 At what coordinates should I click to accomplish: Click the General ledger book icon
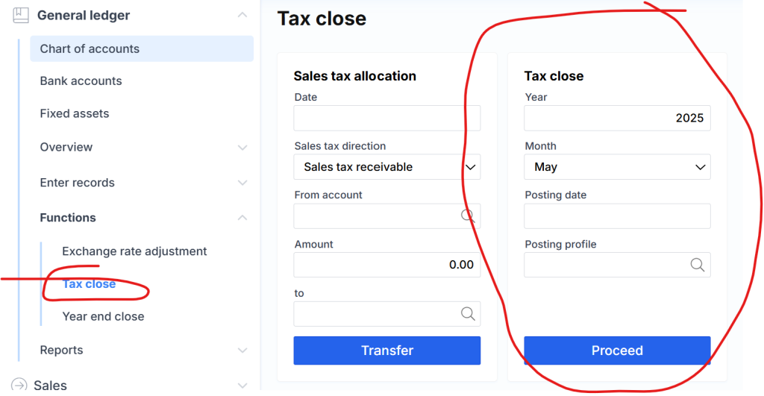tap(20, 15)
